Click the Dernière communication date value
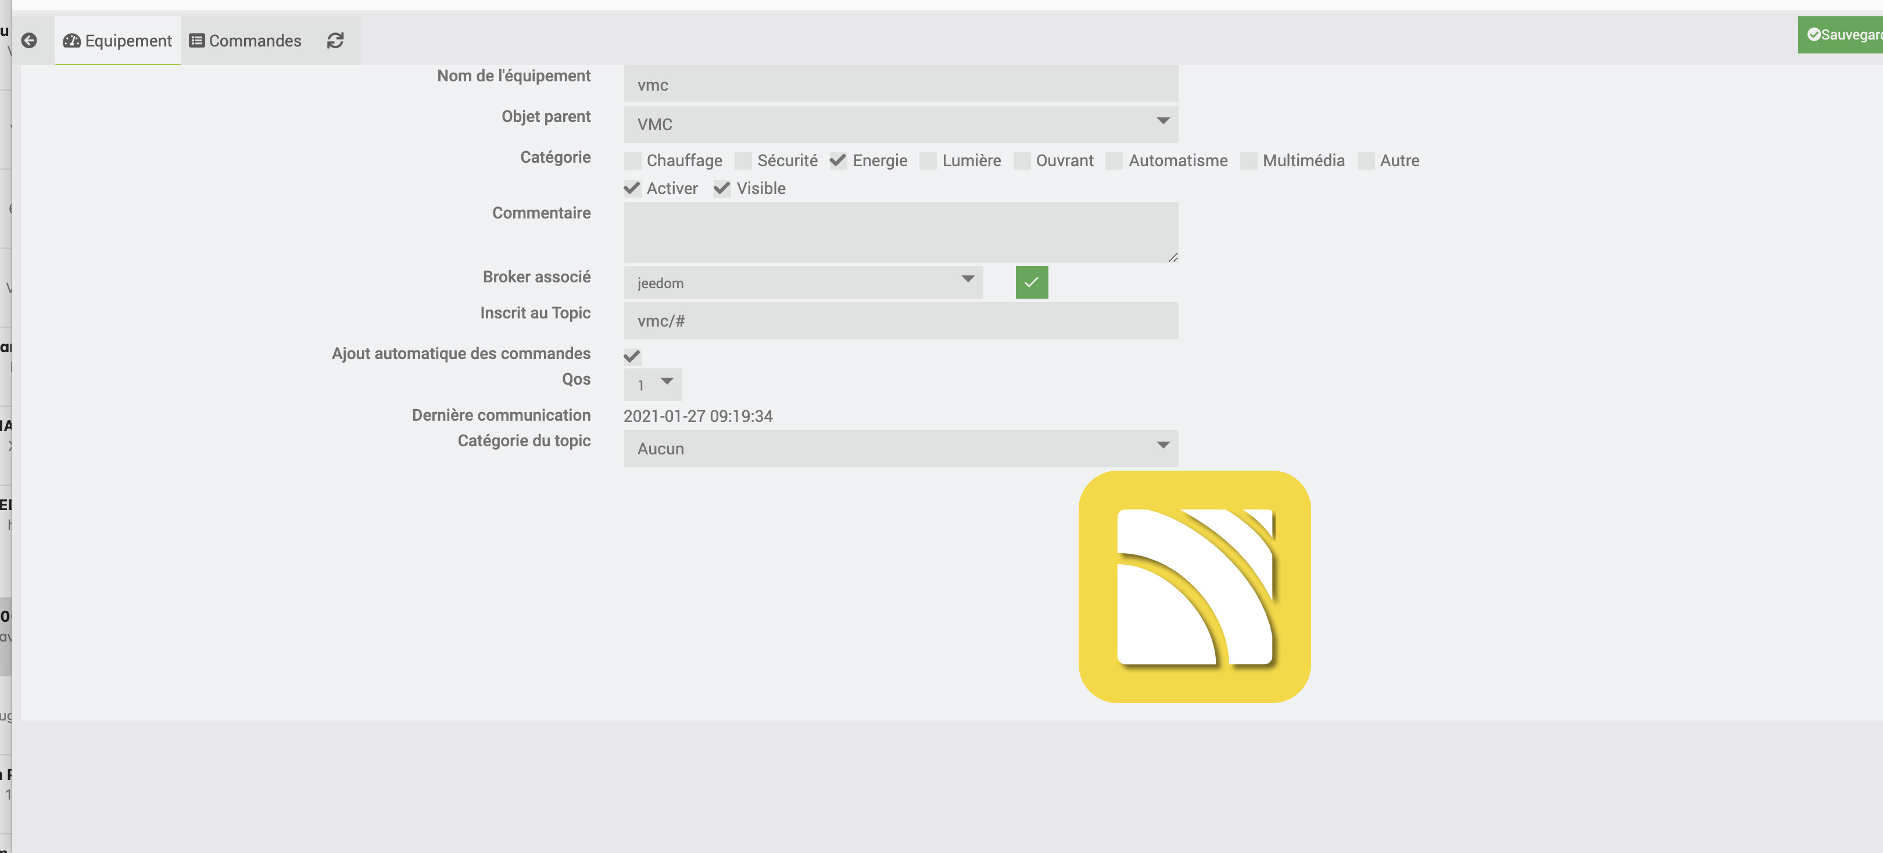Image resolution: width=1883 pixels, height=853 pixels. (x=698, y=416)
